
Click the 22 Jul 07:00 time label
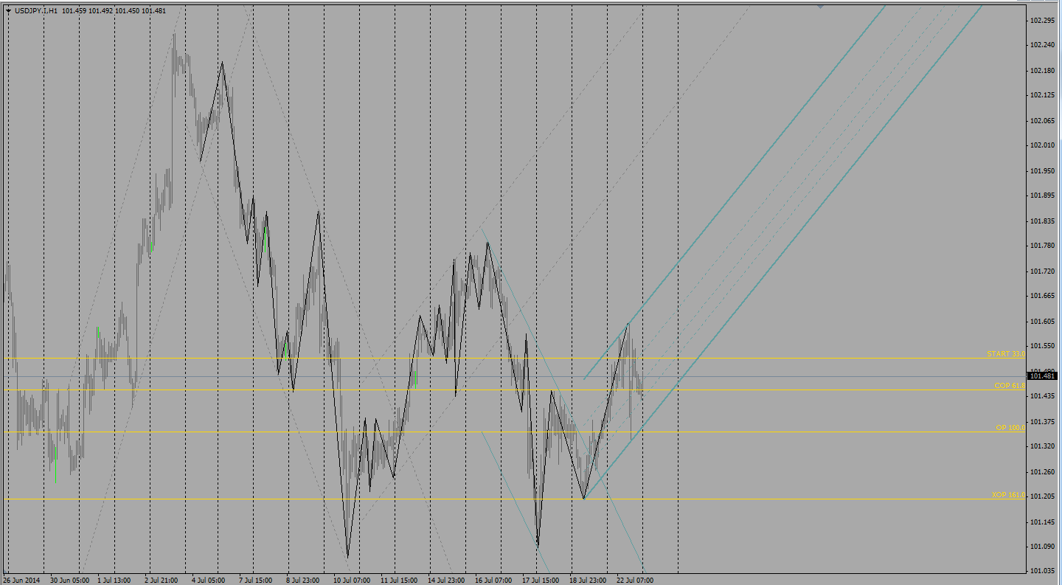pos(634,581)
